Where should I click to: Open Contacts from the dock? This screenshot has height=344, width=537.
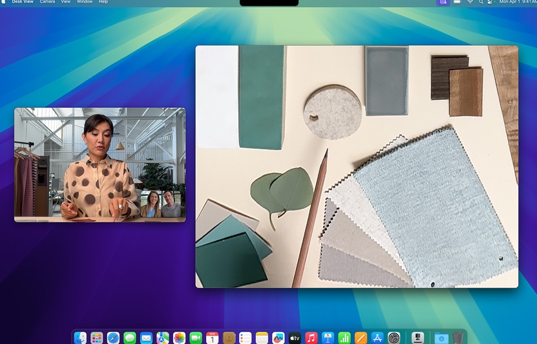tap(229, 338)
